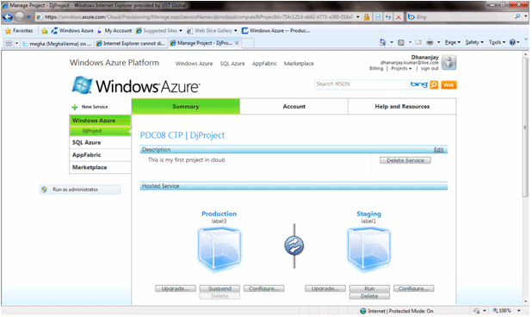The image size is (532, 317).
Task: Click the Run button under Staging
Action: [x=369, y=289]
